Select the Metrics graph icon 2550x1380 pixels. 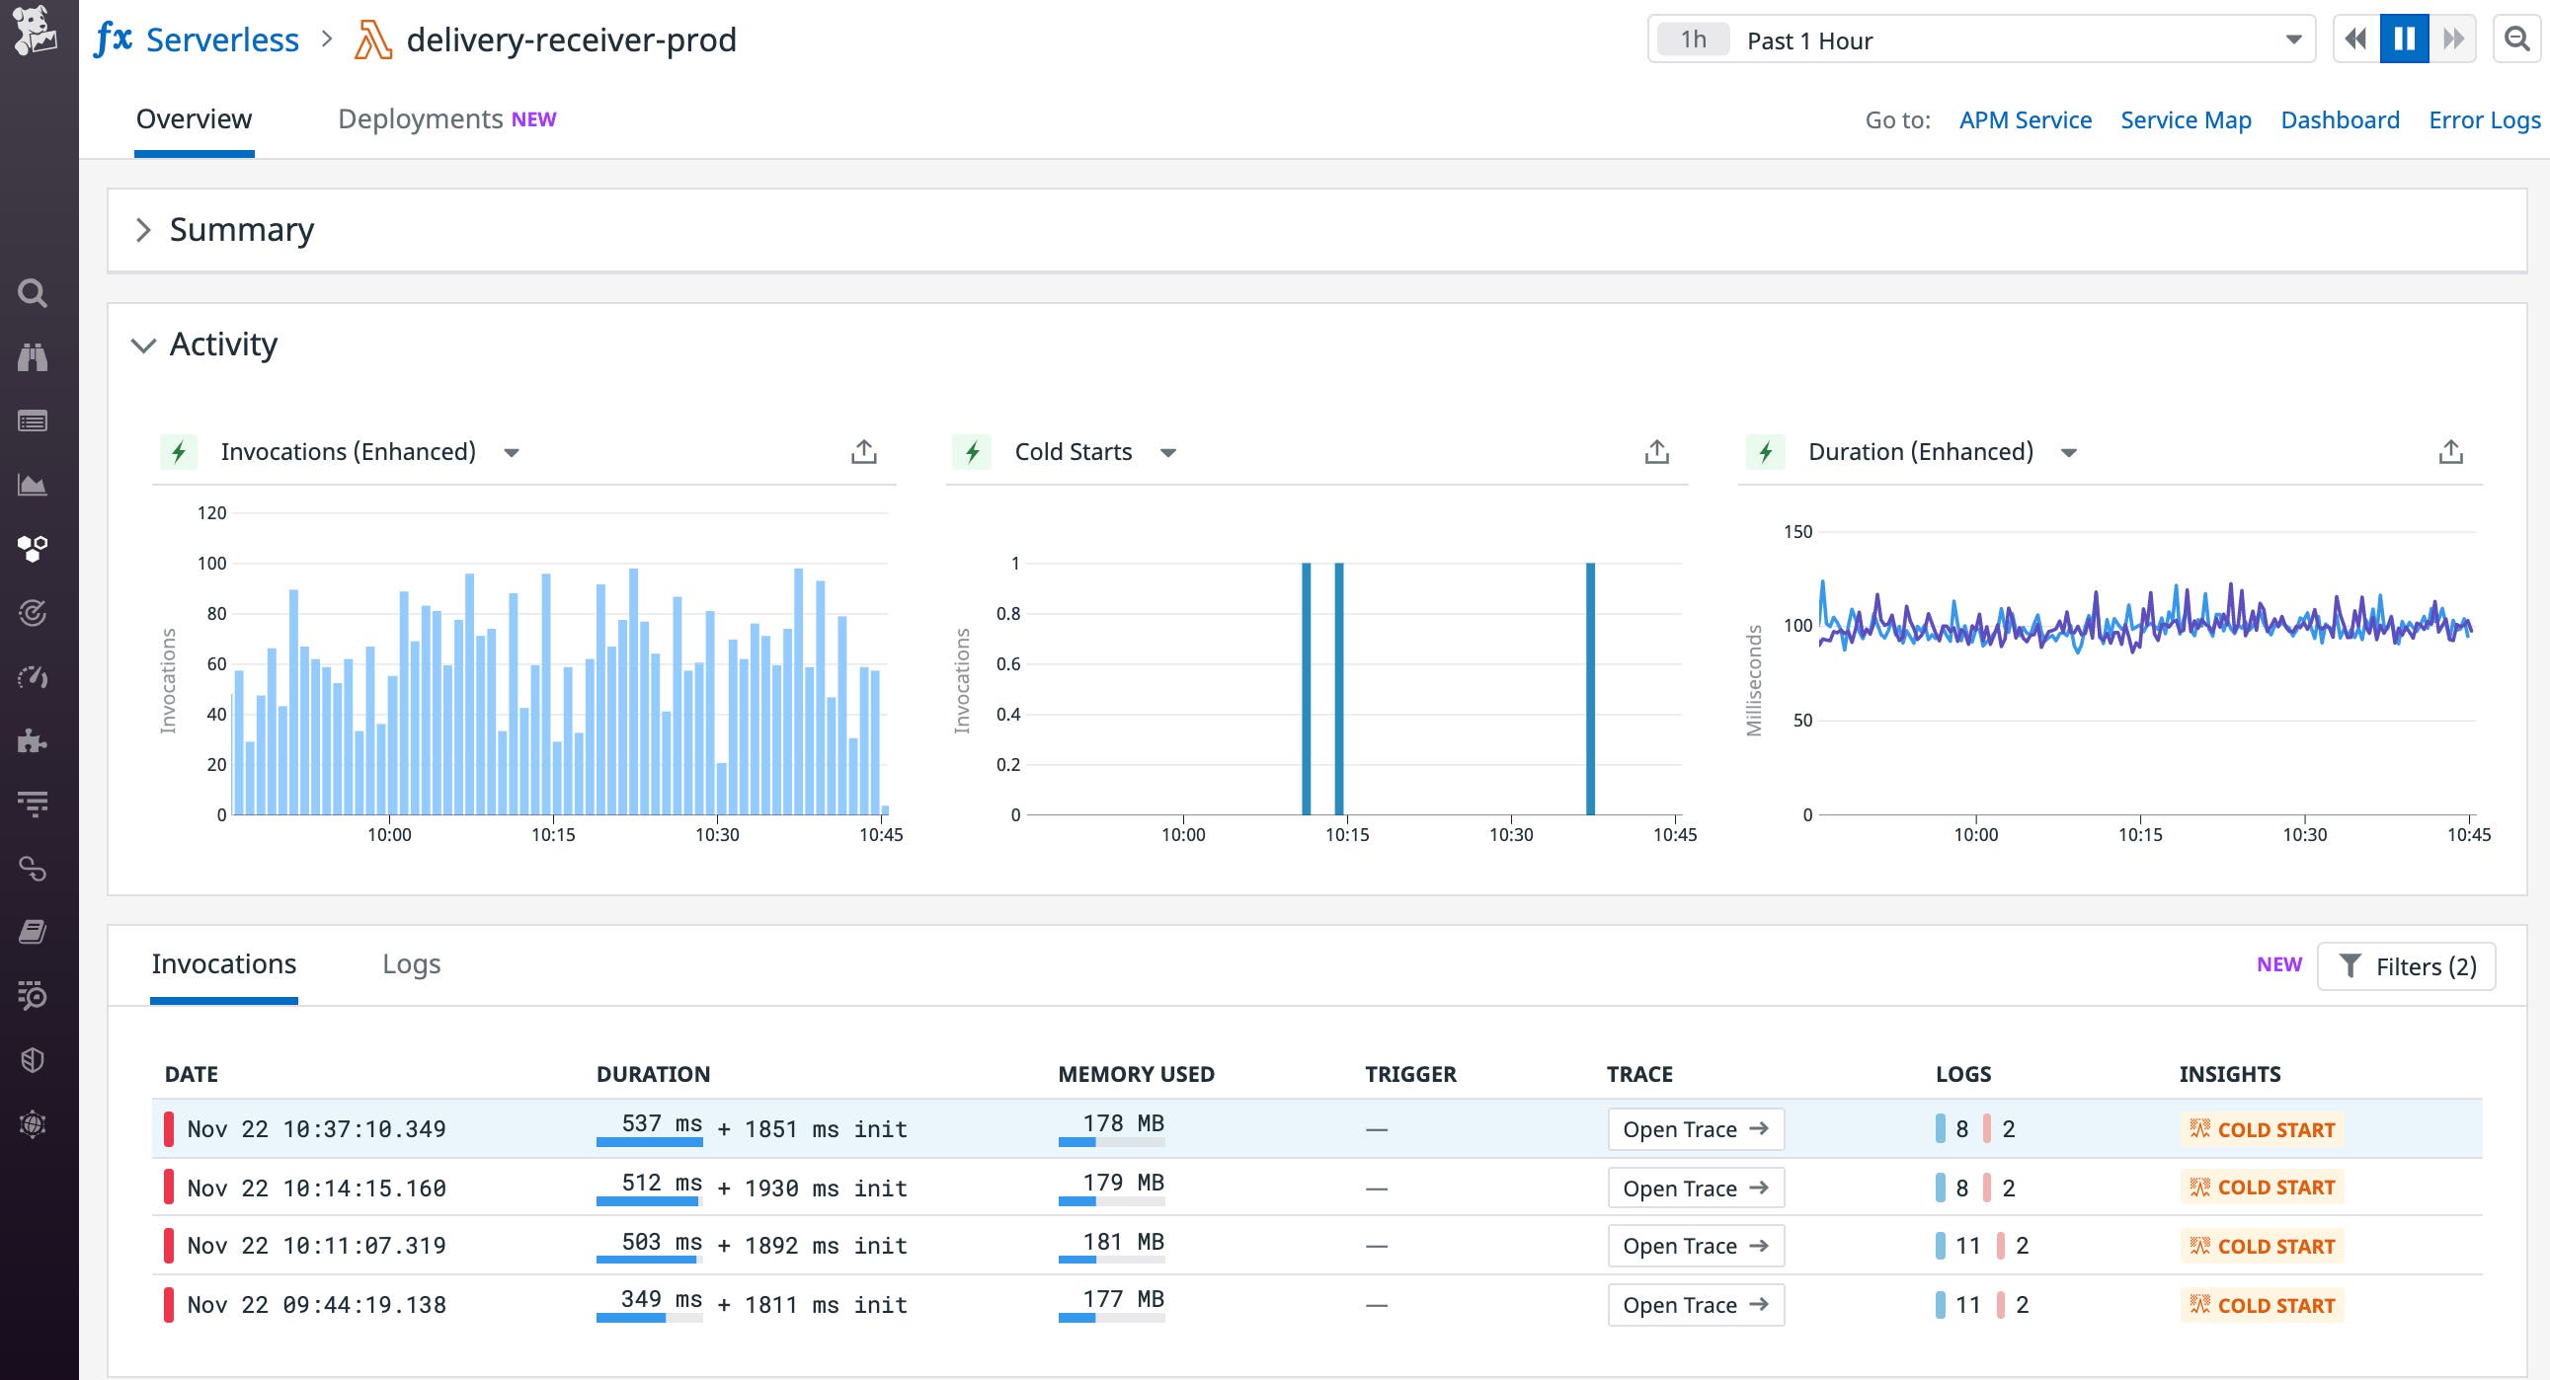pos(33,485)
